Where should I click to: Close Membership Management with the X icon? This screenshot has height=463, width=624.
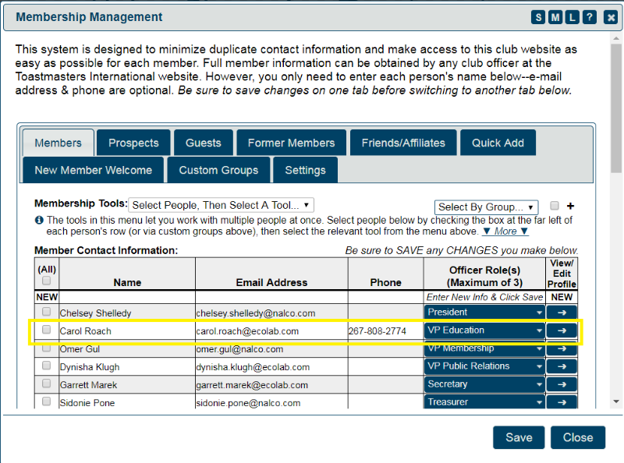(611, 17)
